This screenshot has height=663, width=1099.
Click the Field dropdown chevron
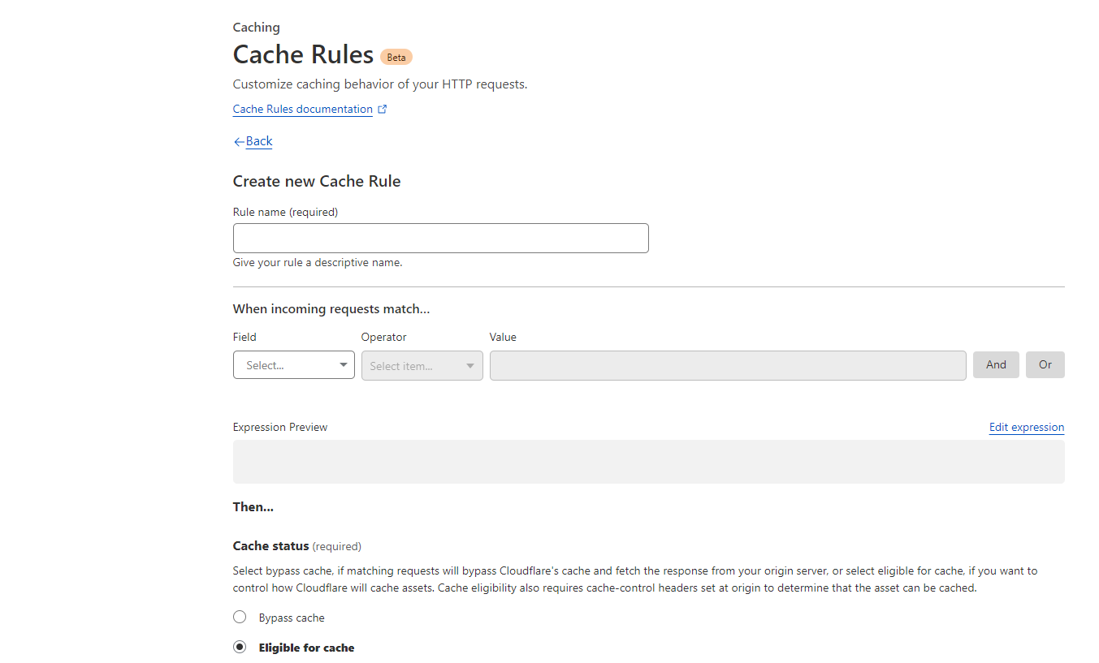[344, 364]
